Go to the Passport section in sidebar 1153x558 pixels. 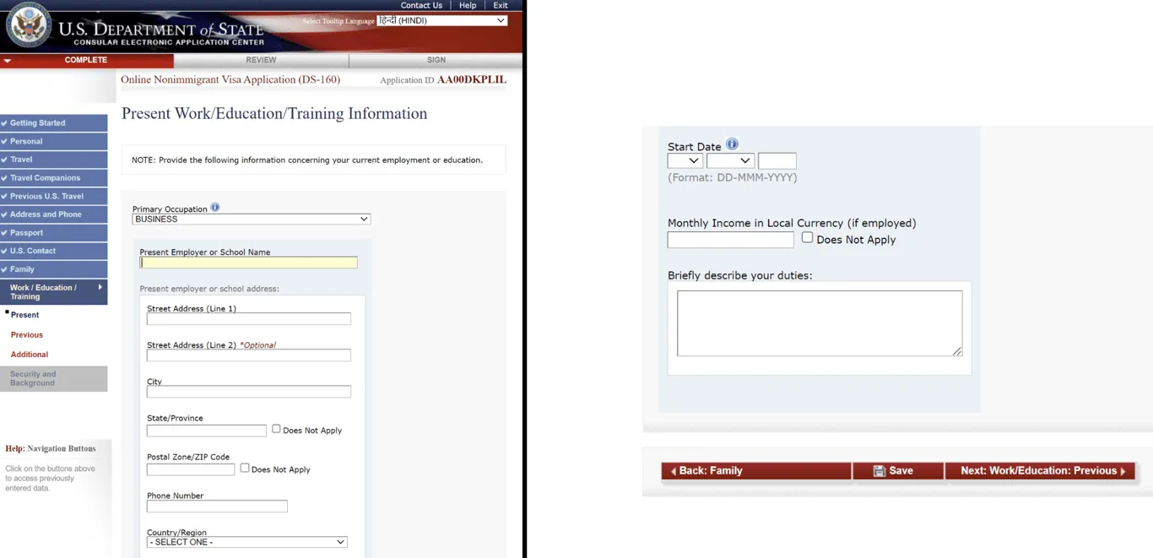click(x=54, y=233)
